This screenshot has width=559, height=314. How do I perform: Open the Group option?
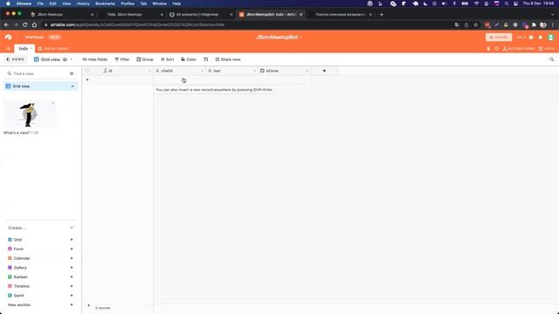(x=145, y=59)
